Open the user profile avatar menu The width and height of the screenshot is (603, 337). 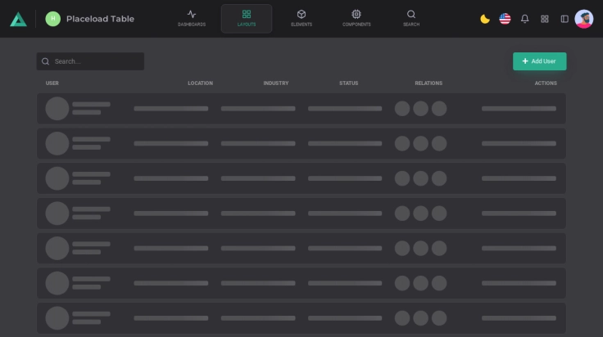(x=584, y=19)
